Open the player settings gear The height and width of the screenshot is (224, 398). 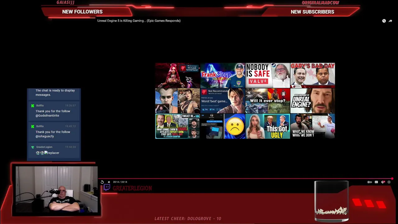coord(383,182)
